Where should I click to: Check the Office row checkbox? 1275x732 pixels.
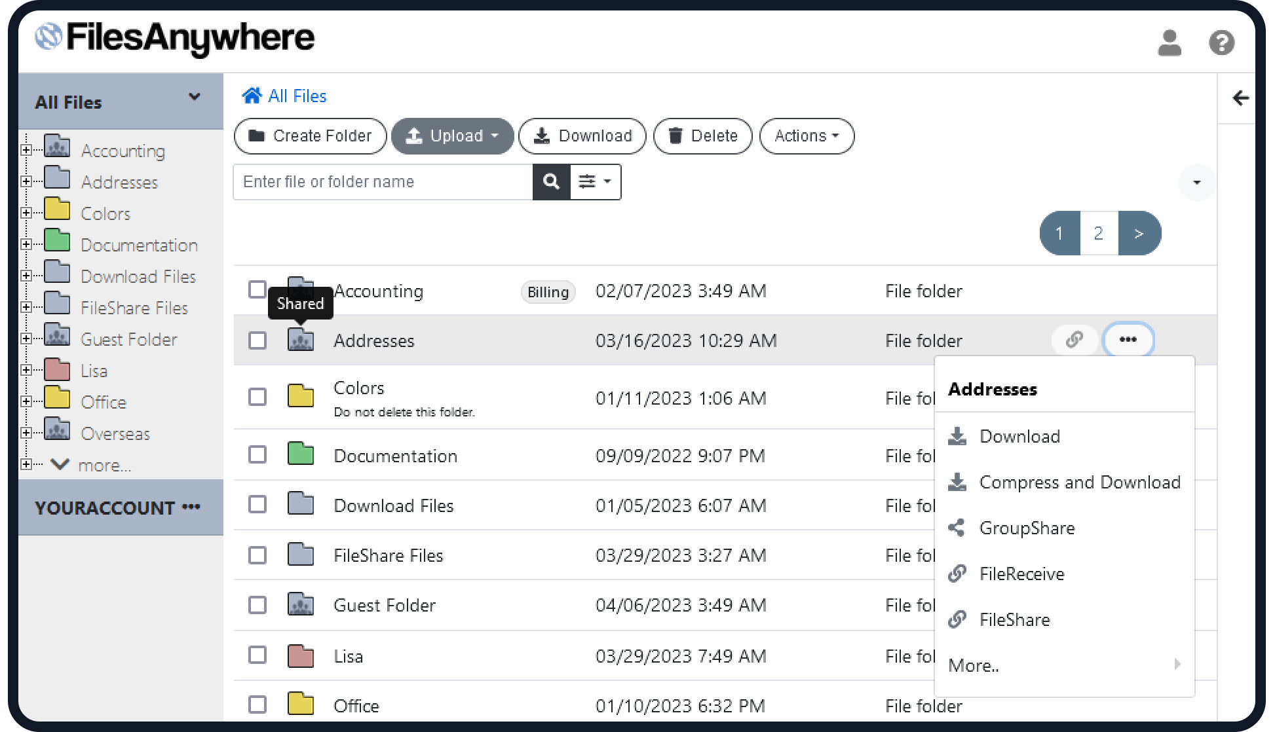point(257,705)
